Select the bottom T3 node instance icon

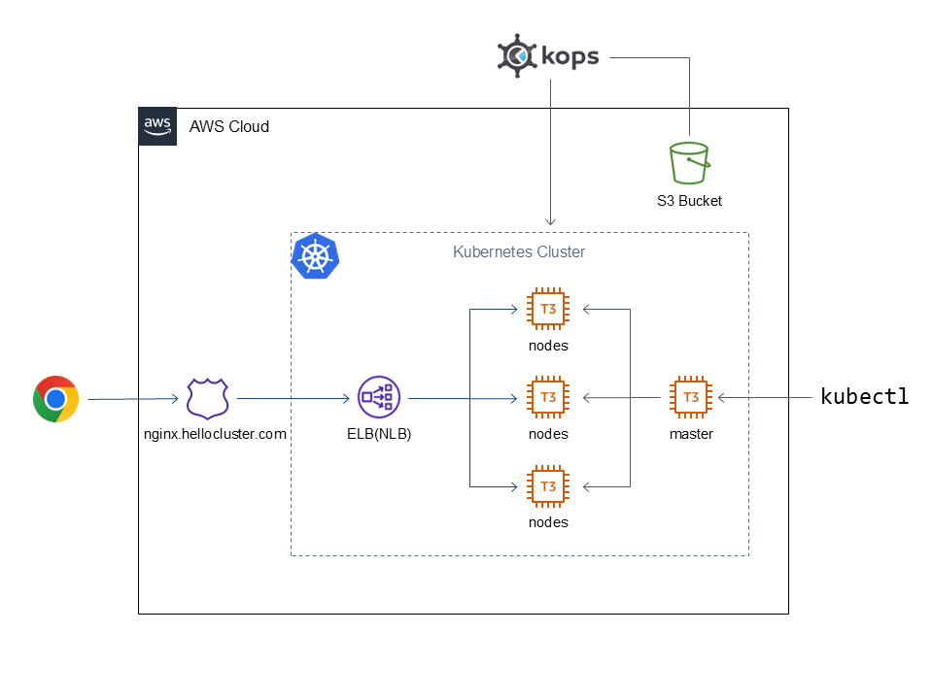pos(548,486)
